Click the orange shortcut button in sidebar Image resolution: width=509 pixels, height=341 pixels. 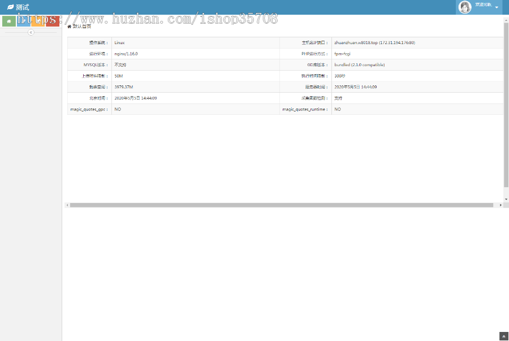38,21
